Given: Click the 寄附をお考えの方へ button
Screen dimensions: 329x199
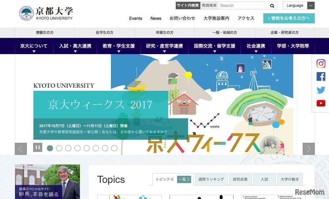Looking at the screenshot, I should [x=289, y=18].
